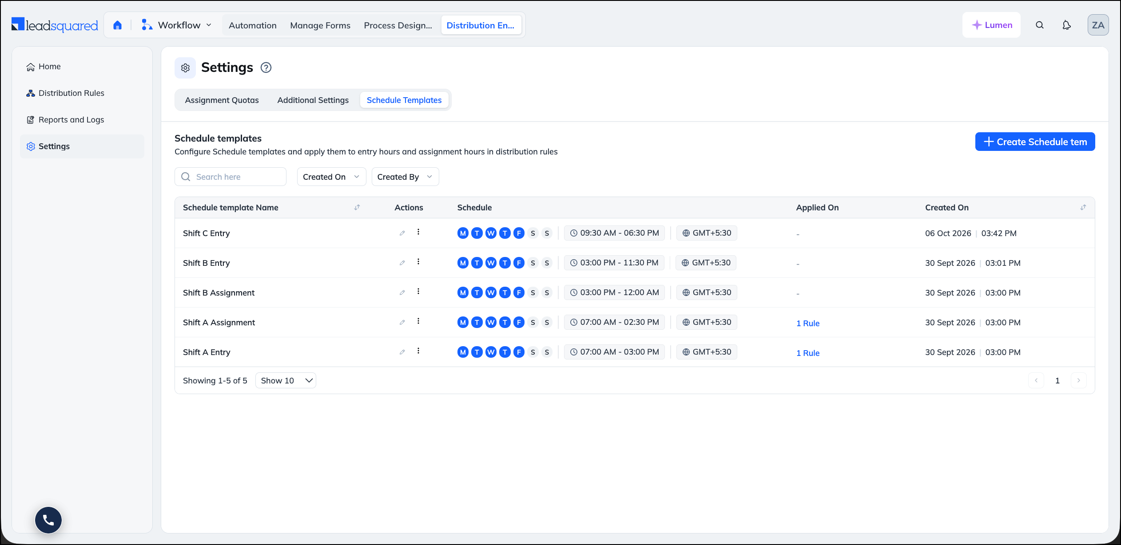This screenshot has width=1121, height=545.
Task: Open the search magnifier icon in header
Action: [x=1040, y=25]
